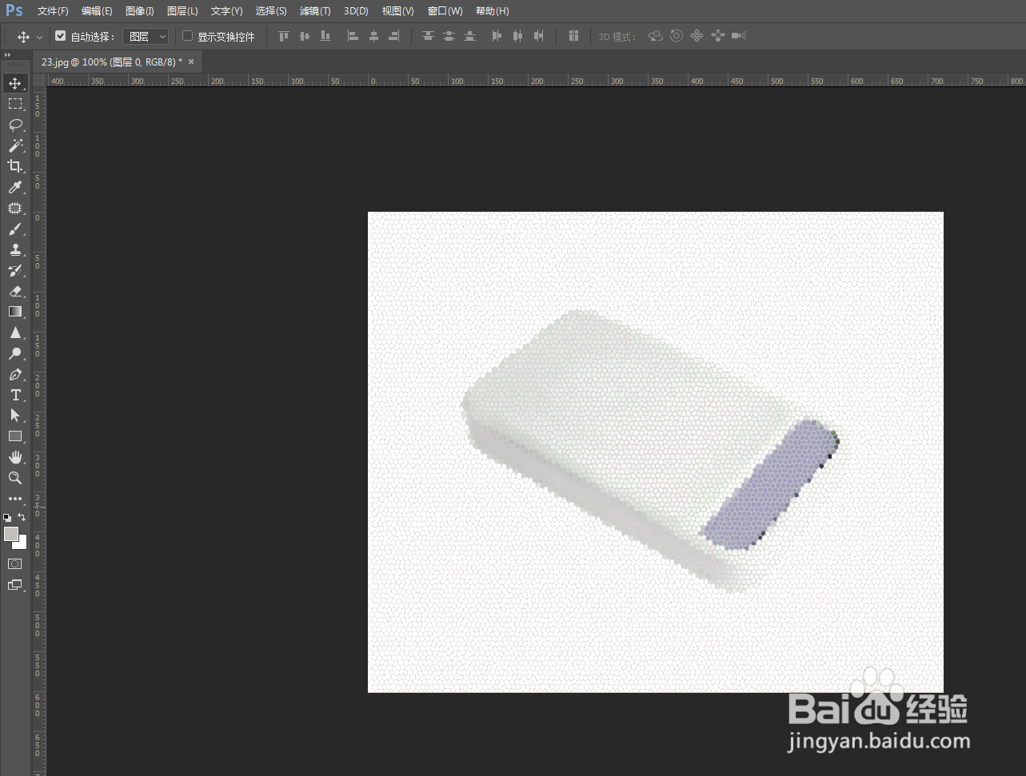This screenshot has height=776, width=1026.
Task: Select the Brush tool
Action: point(15,229)
